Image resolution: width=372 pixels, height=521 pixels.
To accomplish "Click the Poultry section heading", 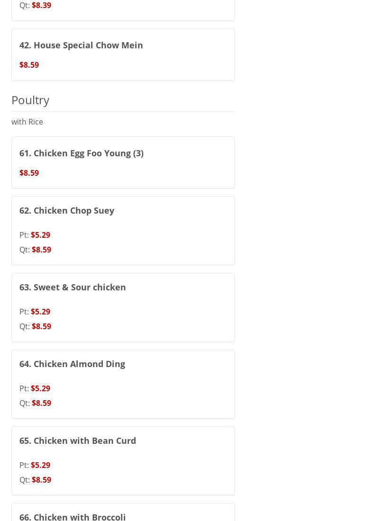I will tap(30, 100).
